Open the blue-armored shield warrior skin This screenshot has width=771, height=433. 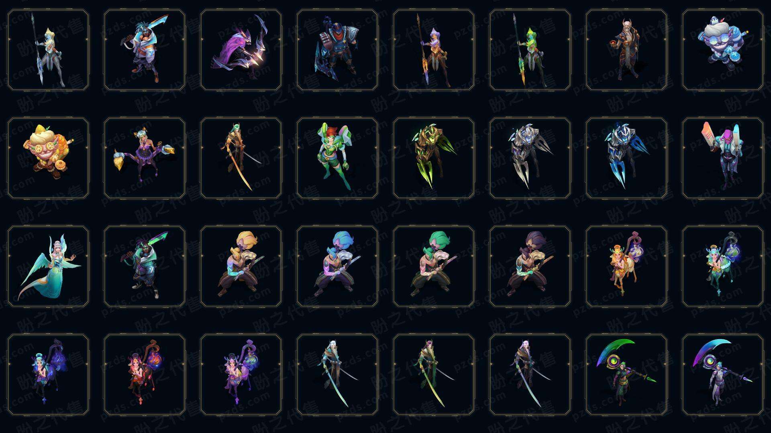pos(337,50)
